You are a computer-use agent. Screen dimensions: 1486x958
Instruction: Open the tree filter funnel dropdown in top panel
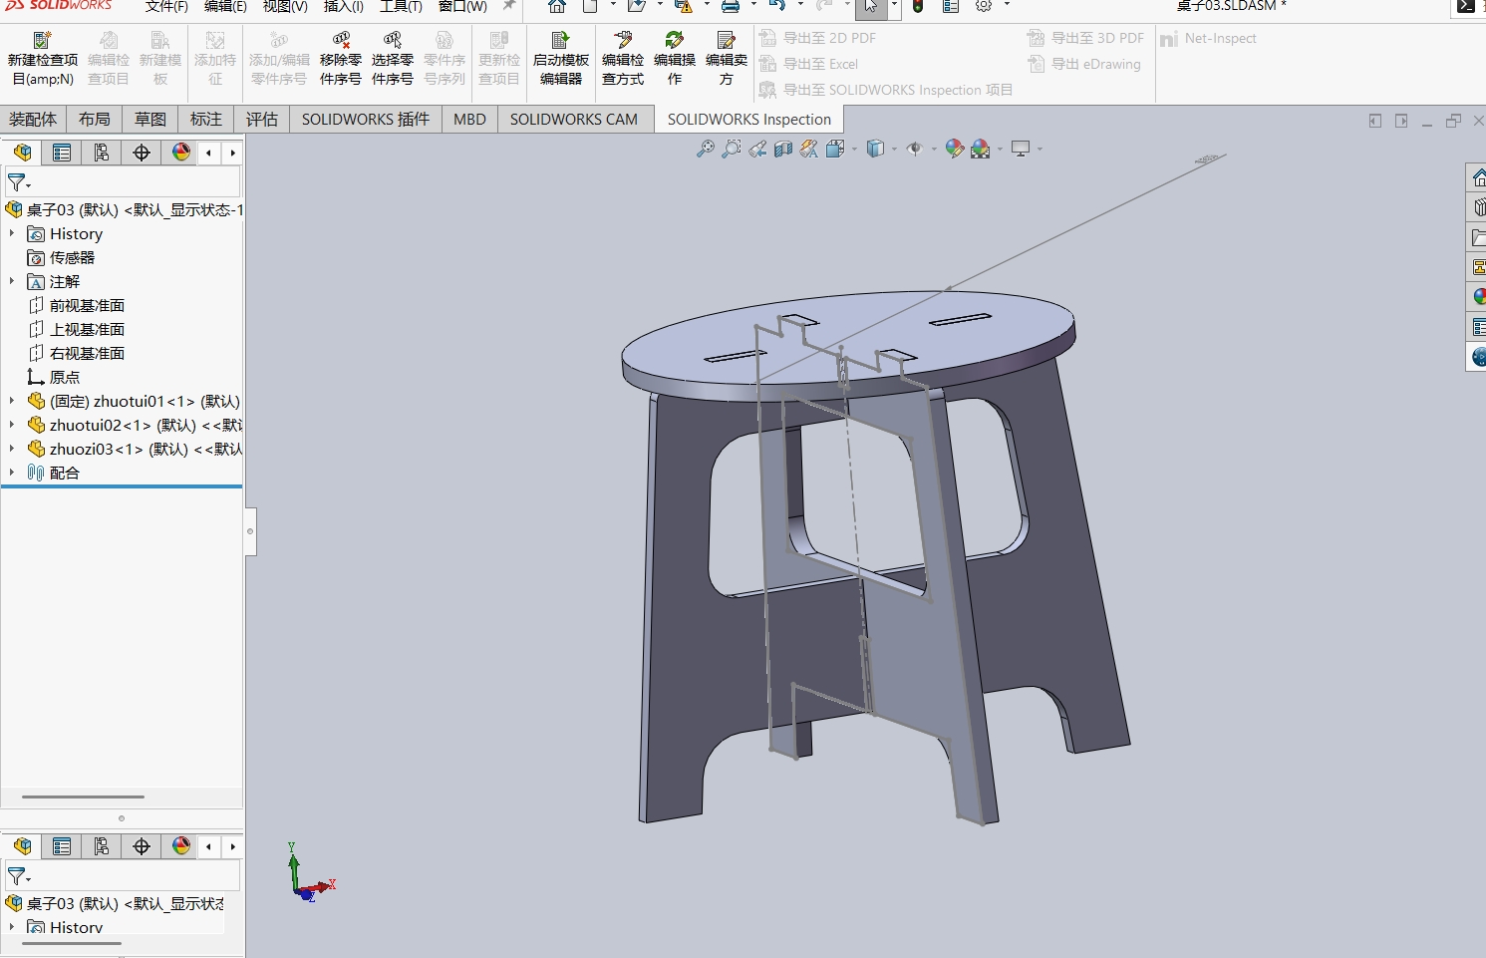pos(19,182)
